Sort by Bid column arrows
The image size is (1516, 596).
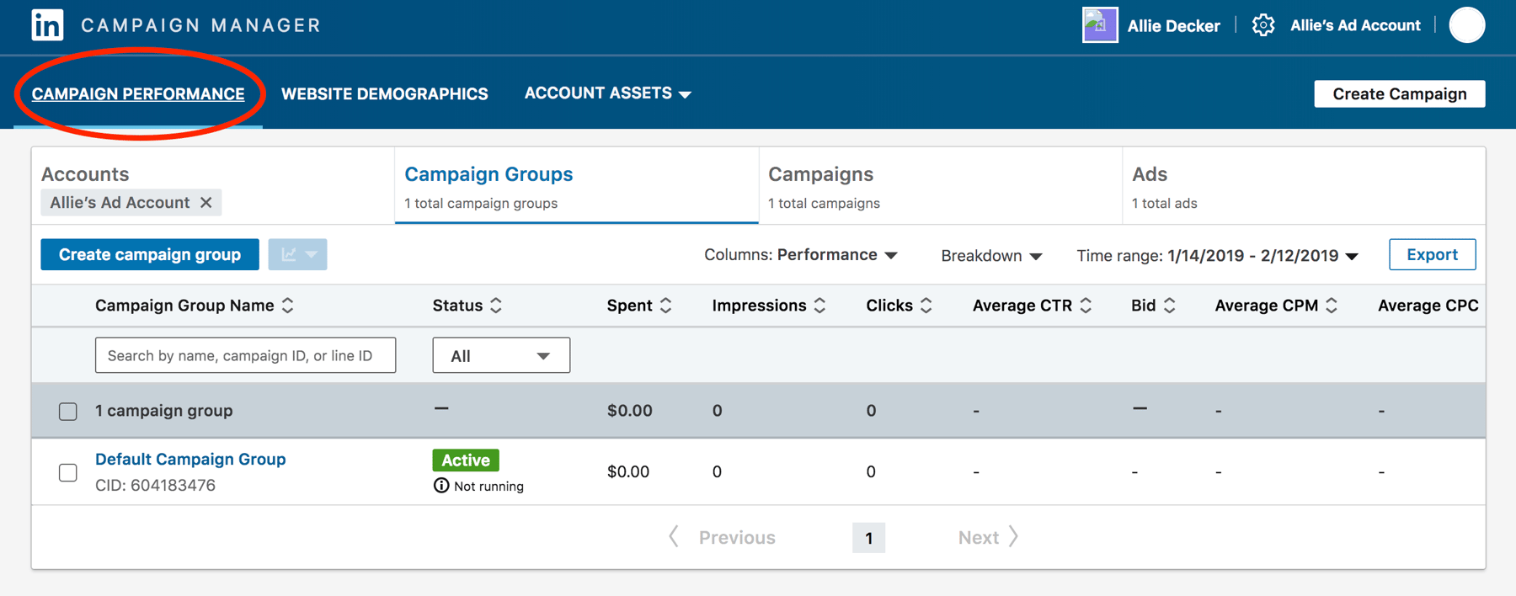1169,306
